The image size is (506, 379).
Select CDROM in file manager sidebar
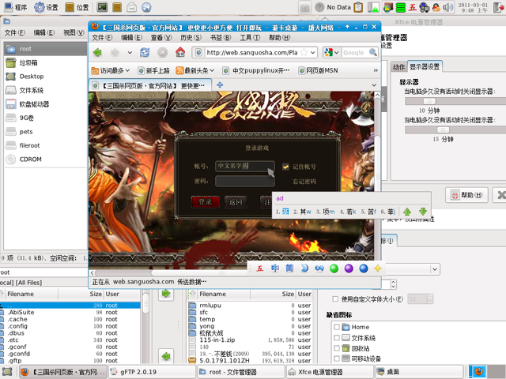pos(45,159)
